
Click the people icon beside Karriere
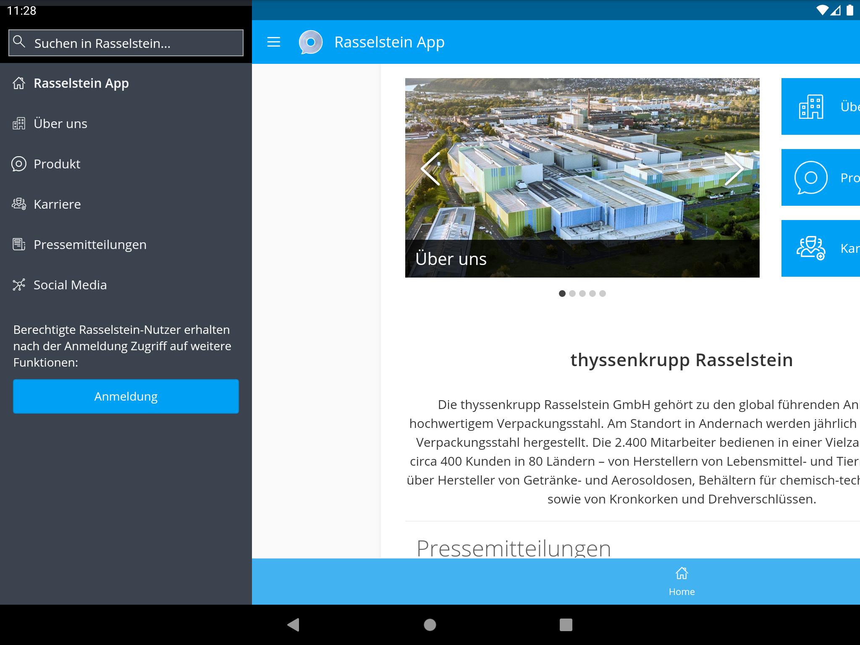19,204
